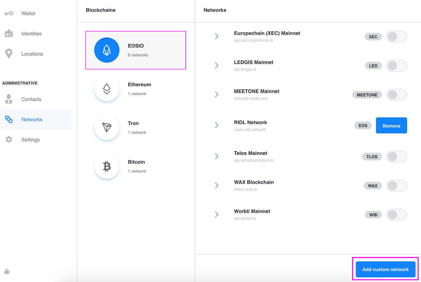Click the WBI token badge
The height and width of the screenshot is (282, 421).
tap(373, 215)
